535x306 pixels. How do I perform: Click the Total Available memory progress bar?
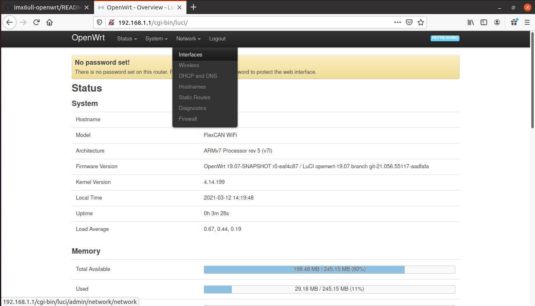point(330,269)
